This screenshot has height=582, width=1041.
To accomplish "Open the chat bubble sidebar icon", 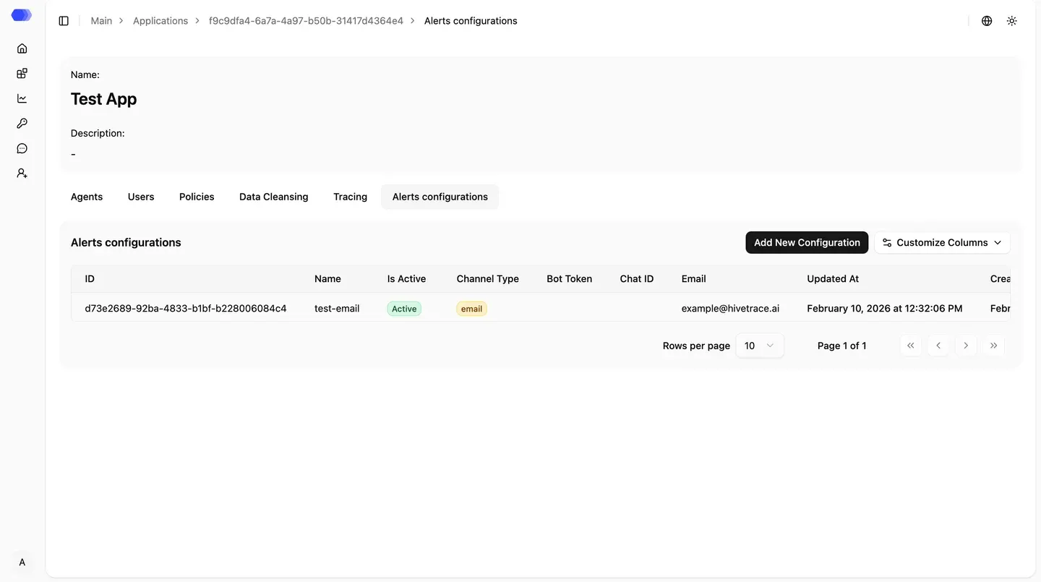I will pos(22,148).
